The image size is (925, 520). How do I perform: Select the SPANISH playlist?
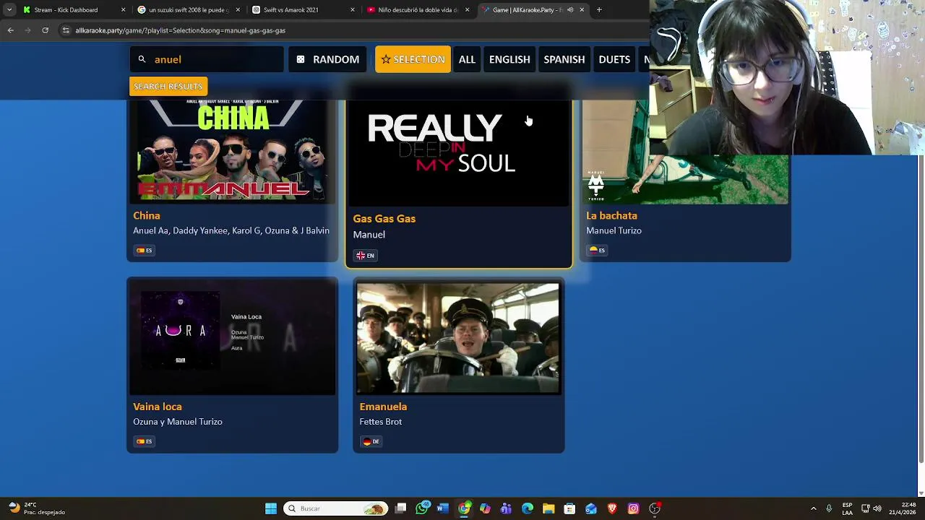click(x=564, y=59)
